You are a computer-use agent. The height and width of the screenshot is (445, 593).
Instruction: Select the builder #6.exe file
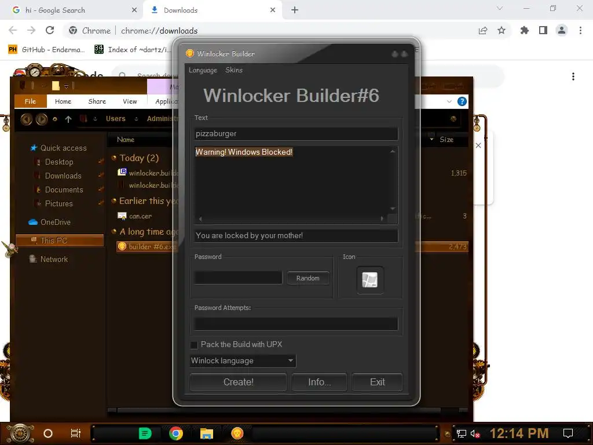[x=147, y=247]
